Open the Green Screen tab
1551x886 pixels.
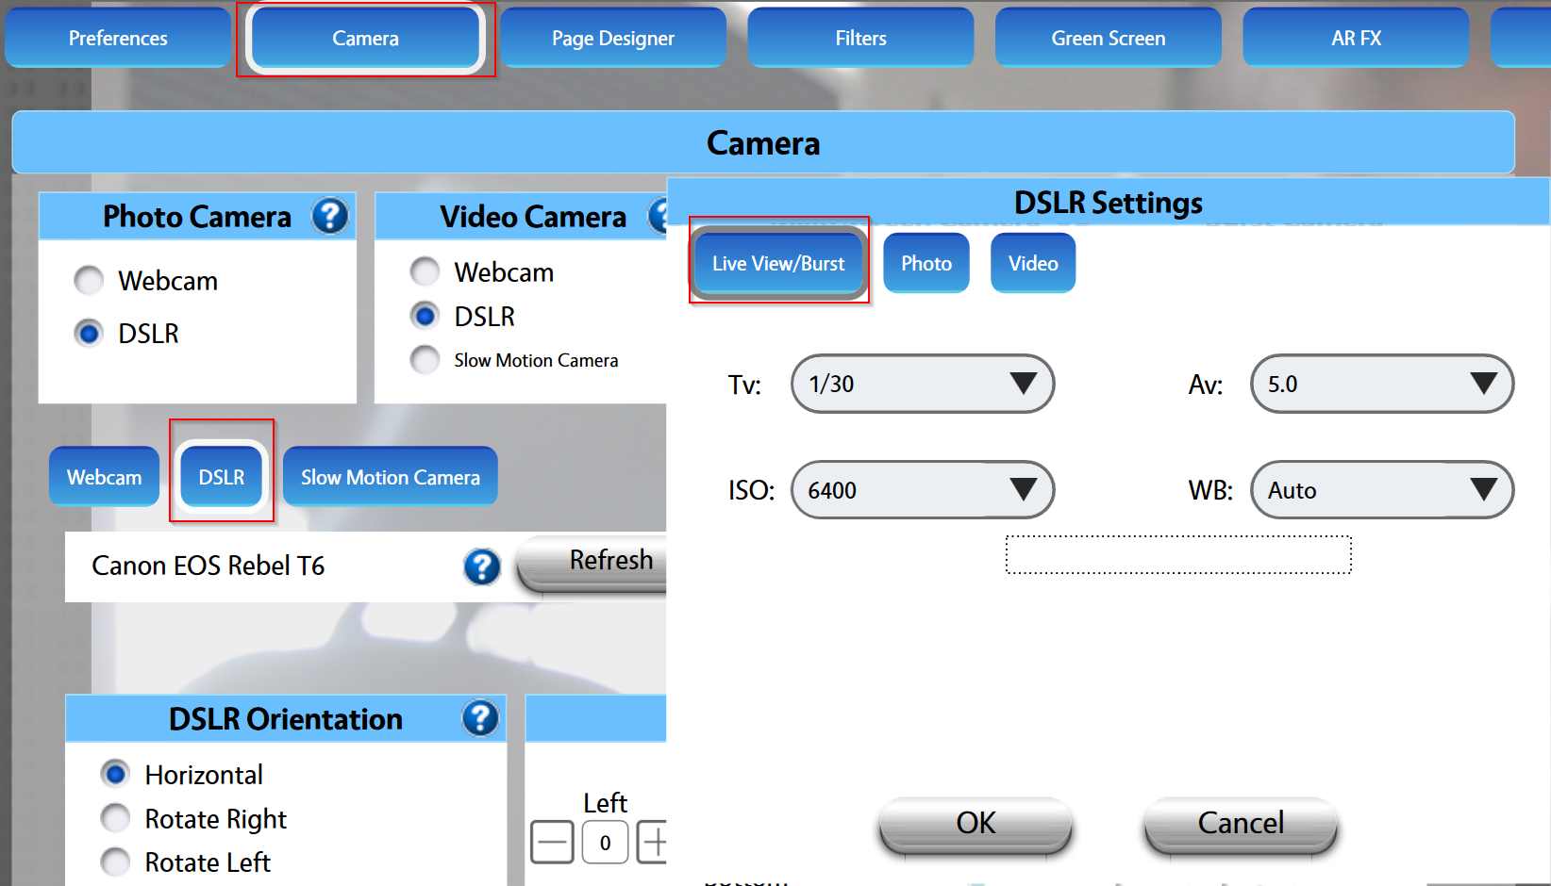click(x=1109, y=38)
